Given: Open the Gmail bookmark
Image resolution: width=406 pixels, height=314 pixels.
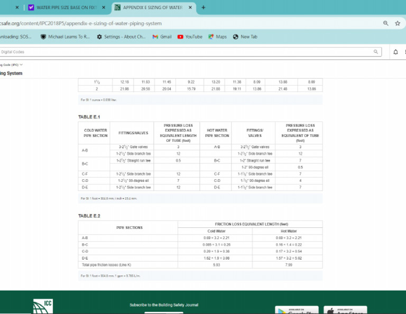Looking at the screenshot, I should coord(162,37).
